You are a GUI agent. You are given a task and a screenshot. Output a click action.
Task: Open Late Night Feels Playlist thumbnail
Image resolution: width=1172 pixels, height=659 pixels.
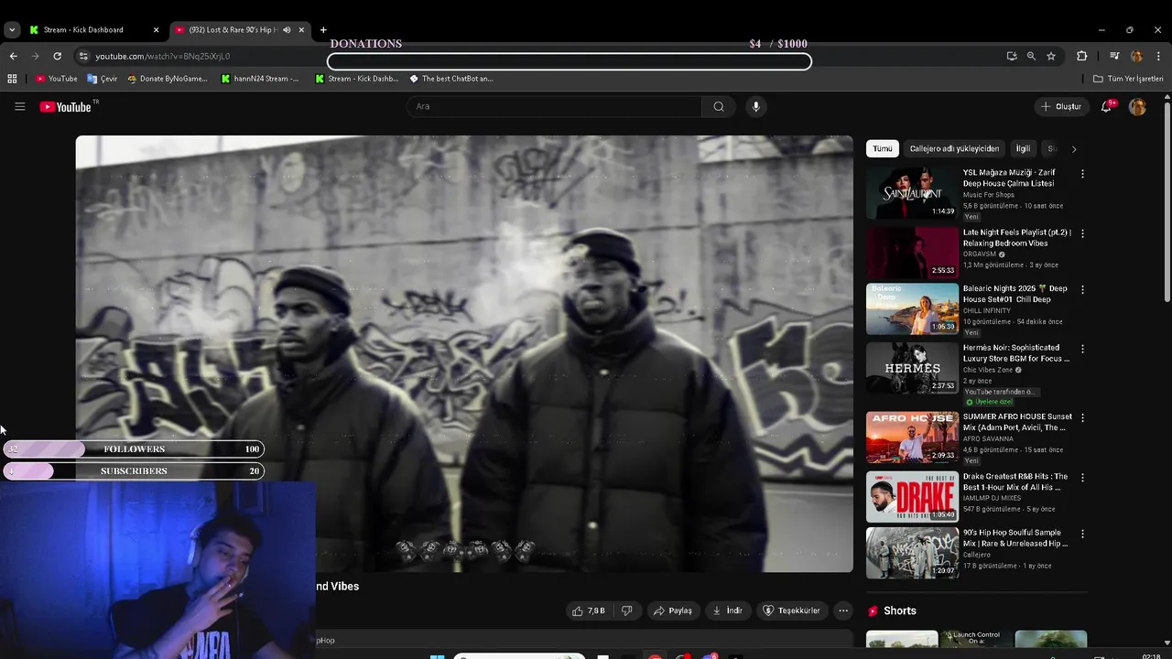[x=912, y=252]
